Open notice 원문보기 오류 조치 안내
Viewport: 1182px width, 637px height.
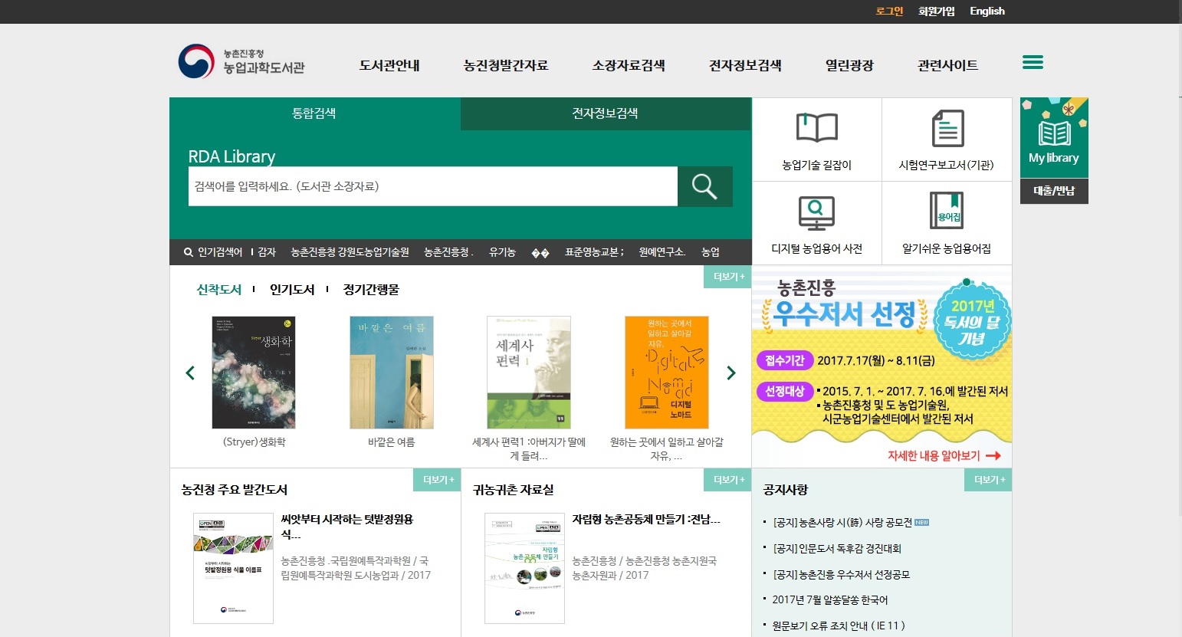(x=839, y=626)
